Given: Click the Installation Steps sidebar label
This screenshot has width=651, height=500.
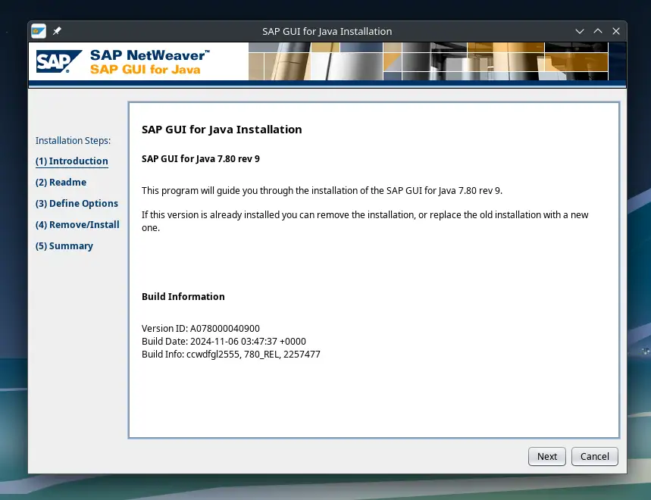Looking at the screenshot, I should (x=73, y=140).
